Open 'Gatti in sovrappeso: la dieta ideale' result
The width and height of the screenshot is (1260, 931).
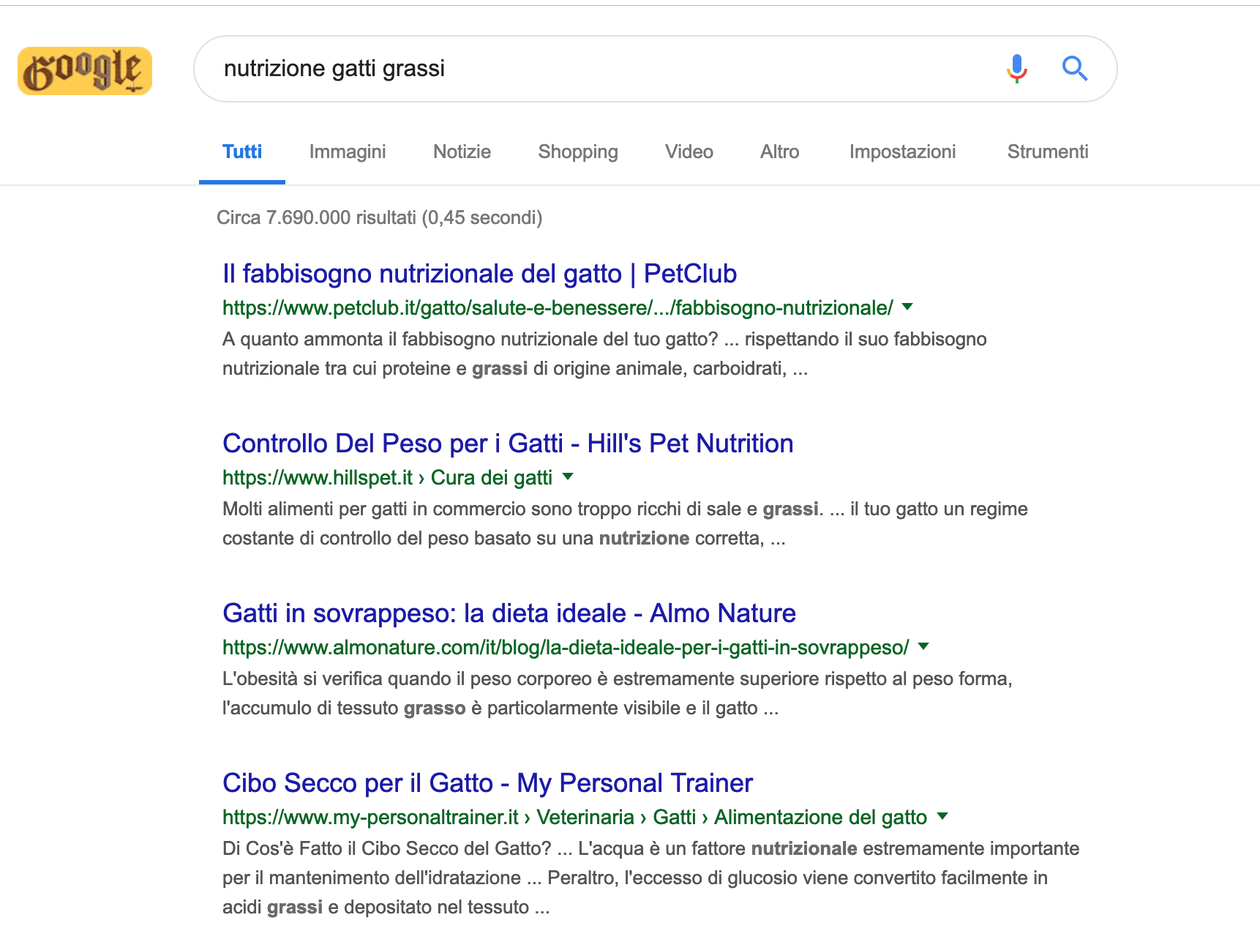click(509, 613)
